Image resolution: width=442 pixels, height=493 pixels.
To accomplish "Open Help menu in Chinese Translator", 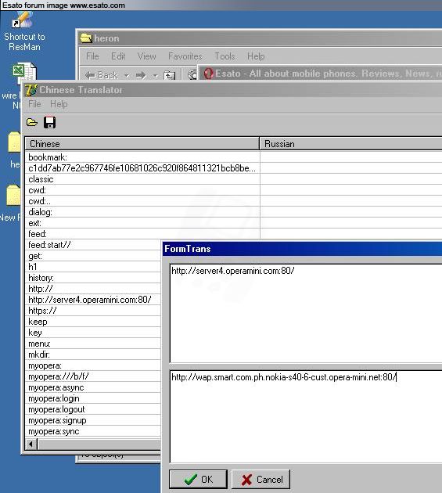I will [59, 104].
